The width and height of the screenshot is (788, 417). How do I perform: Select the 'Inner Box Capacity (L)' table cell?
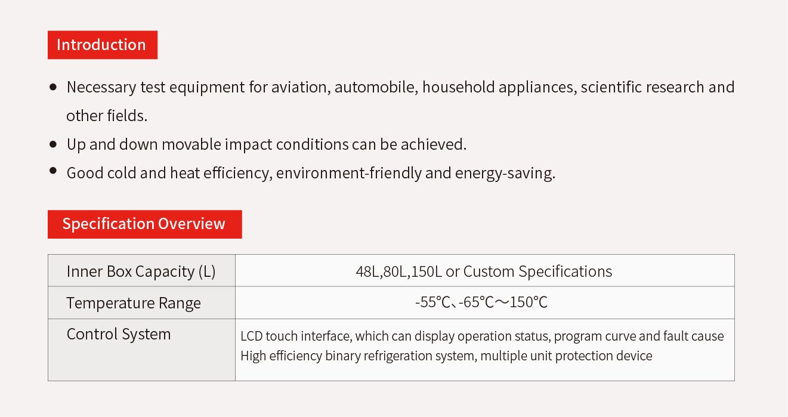pos(141,271)
